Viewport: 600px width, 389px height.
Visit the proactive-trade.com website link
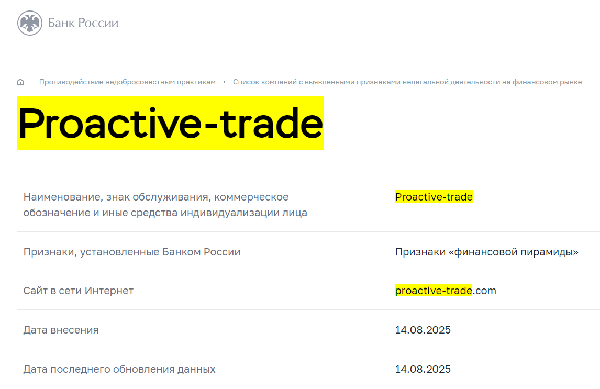click(x=446, y=291)
